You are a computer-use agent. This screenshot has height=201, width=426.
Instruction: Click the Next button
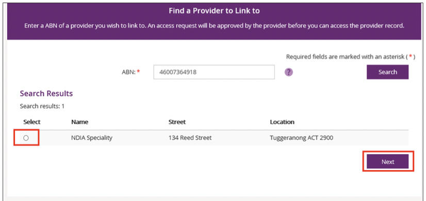387,162
